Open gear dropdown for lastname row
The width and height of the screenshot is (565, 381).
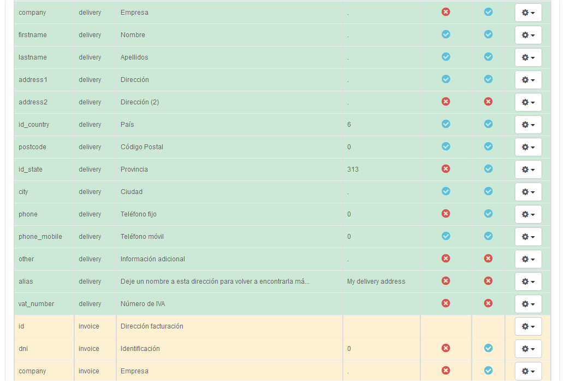click(x=528, y=57)
